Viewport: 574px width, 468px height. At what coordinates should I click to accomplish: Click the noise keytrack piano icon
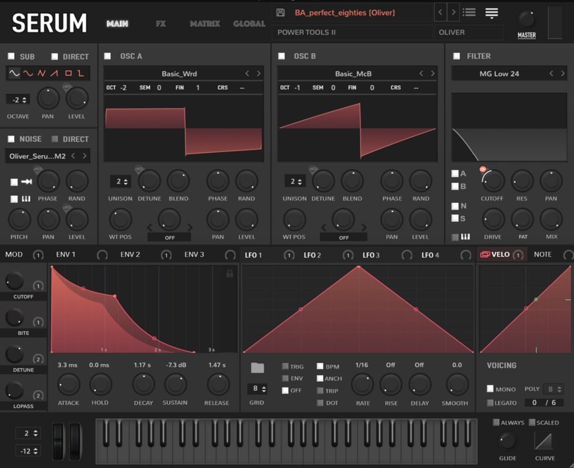pos(26,199)
